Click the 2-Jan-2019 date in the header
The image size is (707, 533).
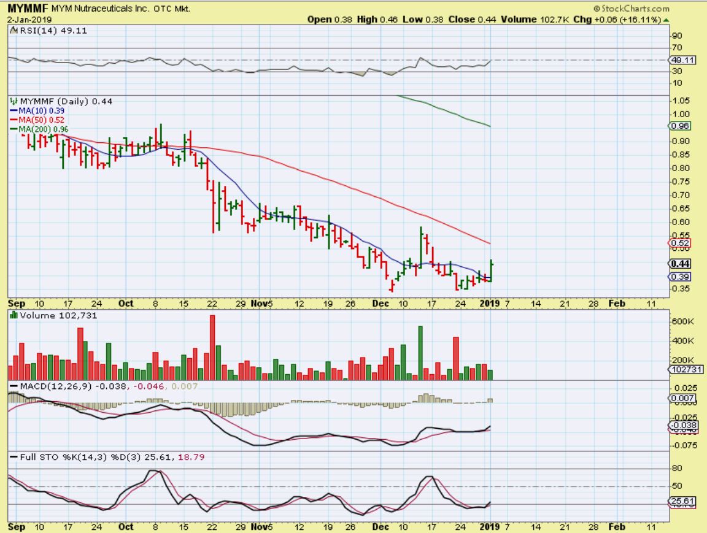(30, 20)
